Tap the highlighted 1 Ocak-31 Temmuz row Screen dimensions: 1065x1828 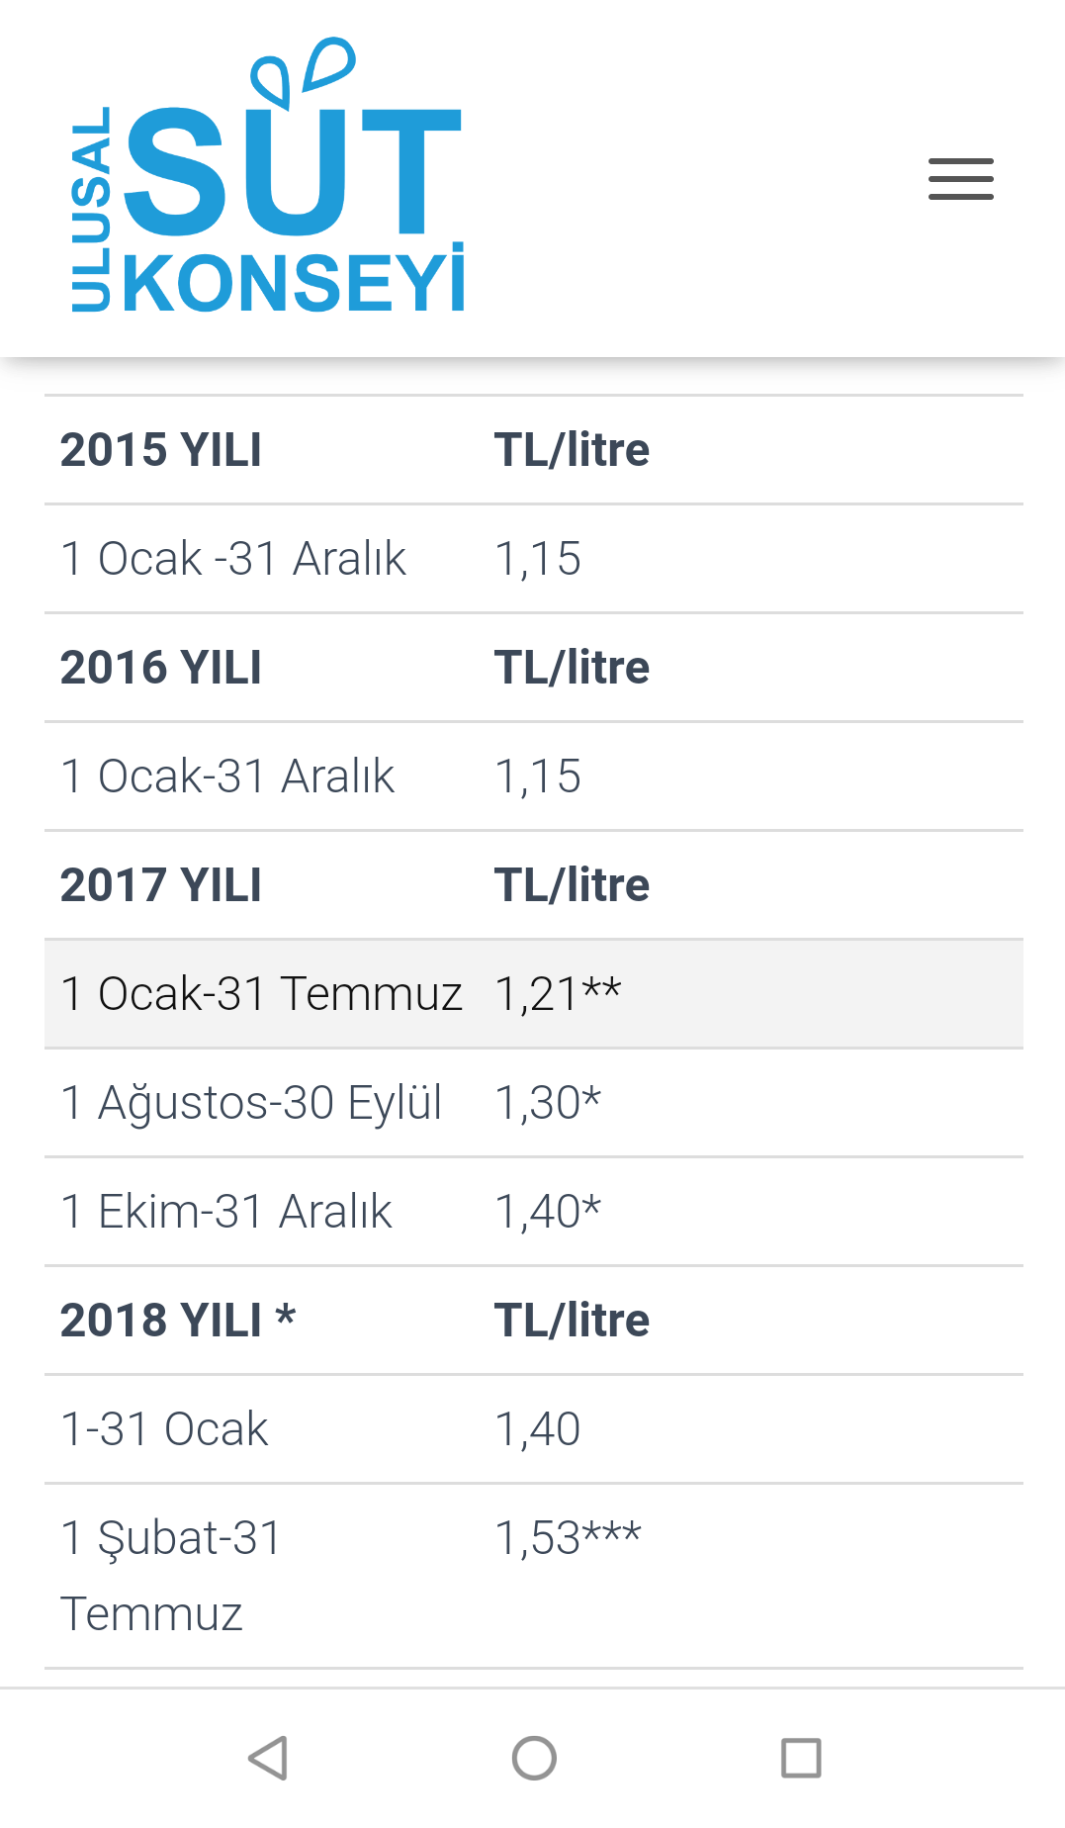[534, 994]
